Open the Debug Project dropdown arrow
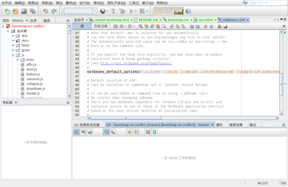The width and height of the screenshot is (288, 187). [147, 11]
